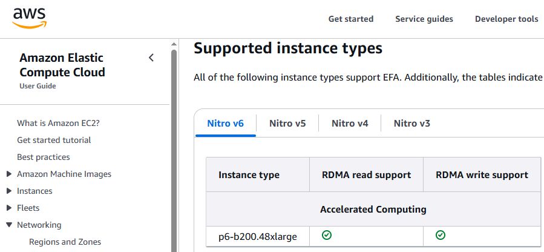The height and width of the screenshot is (252, 544).
Task: Click the User Guide subtitle text
Action: click(x=38, y=86)
